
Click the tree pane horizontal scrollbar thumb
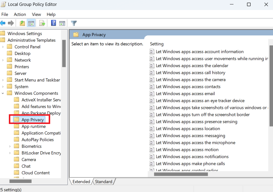[x=20, y=181]
